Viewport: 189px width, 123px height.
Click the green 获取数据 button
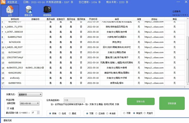(172, 103)
